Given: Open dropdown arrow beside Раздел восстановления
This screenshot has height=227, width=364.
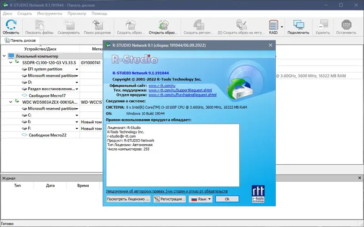Looking at the screenshot, I should [x=77, y=89].
